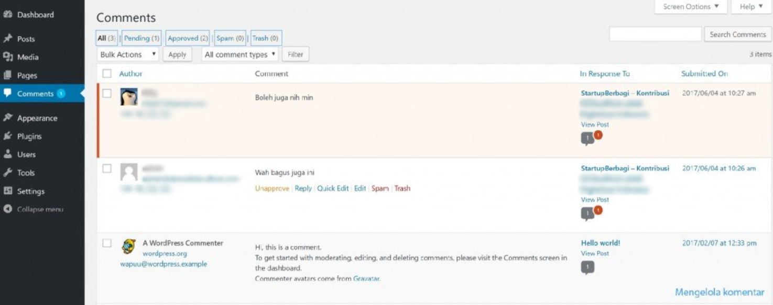Click the Search Comments button
773x305 pixels.
(738, 35)
